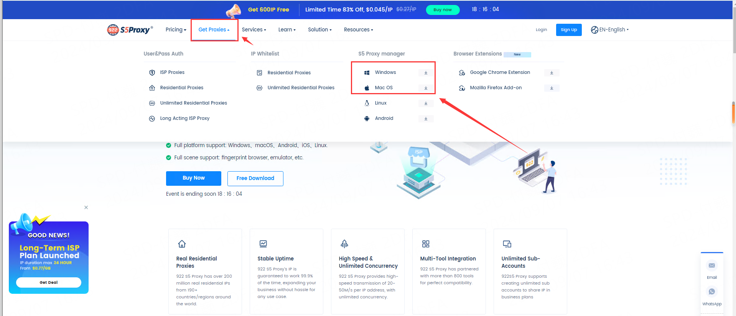
Task: Expand the Services dropdown menu
Action: tap(254, 29)
